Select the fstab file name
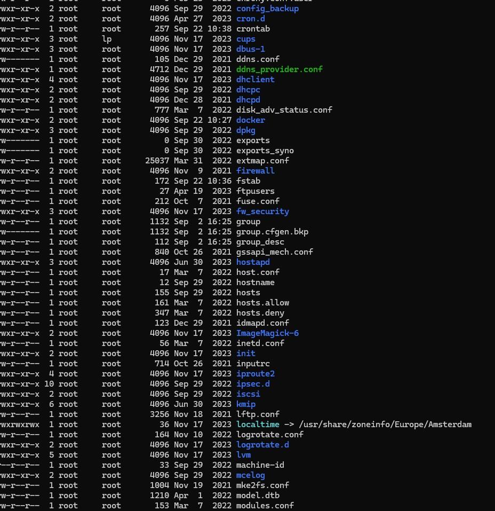Viewport: 495px width, 511px height. coord(248,181)
